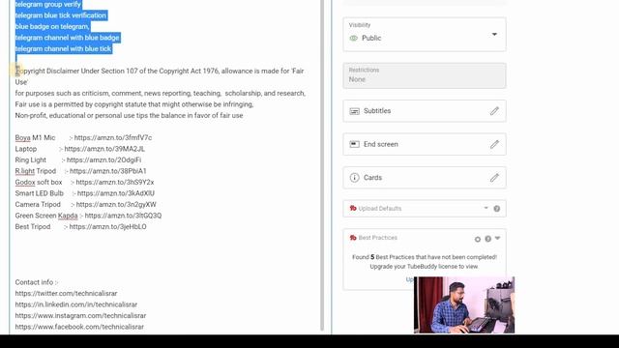Click the R.light Tripod link text
Screen dimensions: 619x348
107,171
